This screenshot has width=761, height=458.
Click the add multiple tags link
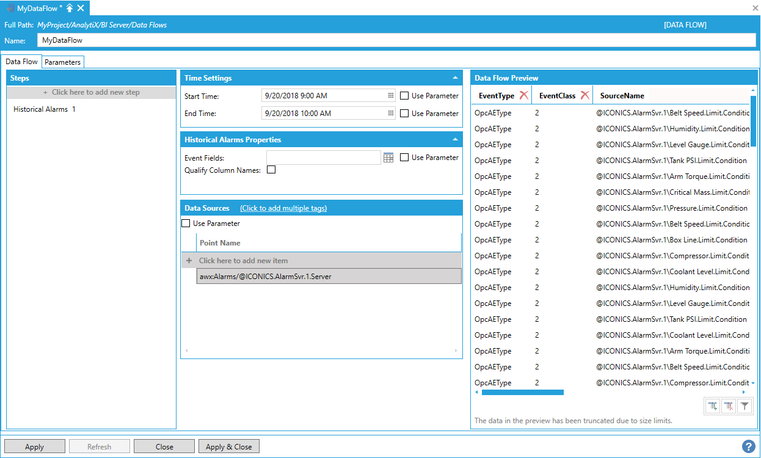click(283, 208)
